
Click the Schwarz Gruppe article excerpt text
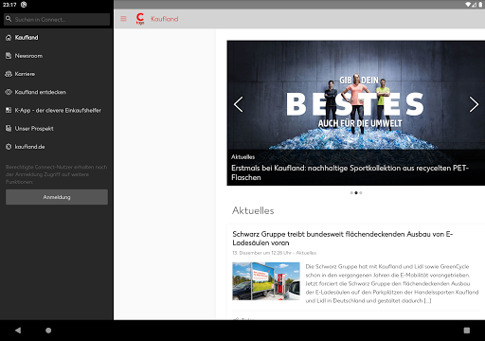pyautogui.click(x=392, y=283)
